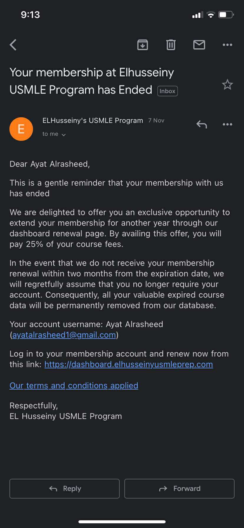The width and height of the screenshot is (244, 528).
Task: Open 'Our terms and conditions applied' link
Action: tap(74, 386)
